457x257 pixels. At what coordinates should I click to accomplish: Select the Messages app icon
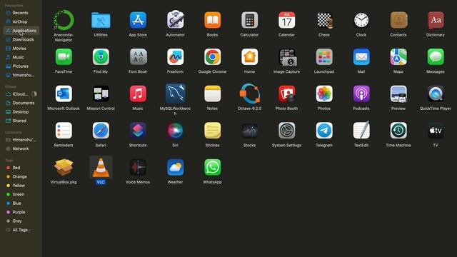(x=436, y=57)
